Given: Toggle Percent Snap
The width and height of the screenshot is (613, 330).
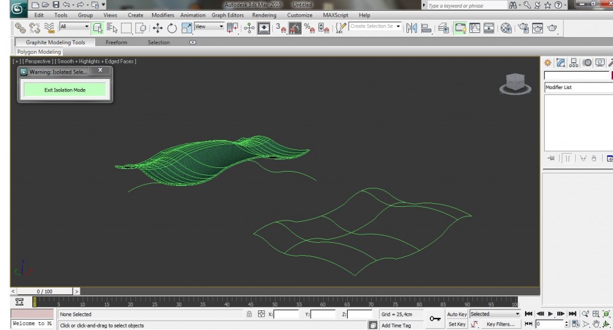Looking at the screenshot, I should [309, 28].
